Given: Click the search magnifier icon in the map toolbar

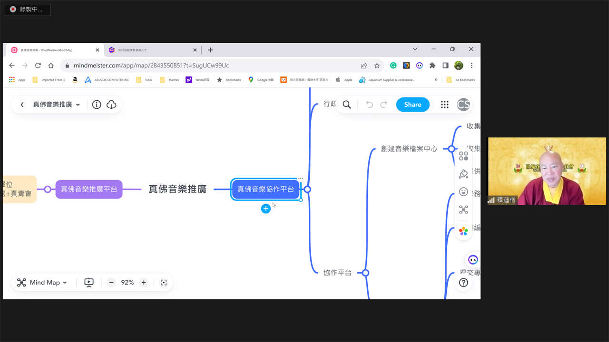Looking at the screenshot, I should click(347, 104).
